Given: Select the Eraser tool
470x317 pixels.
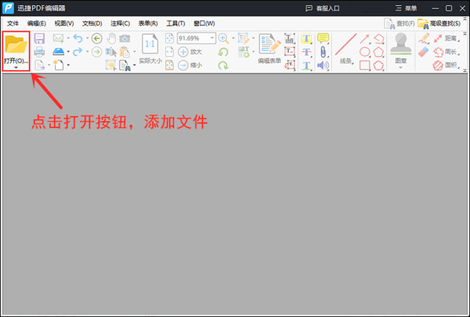Looking at the screenshot, I should pyautogui.click(x=424, y=51).
